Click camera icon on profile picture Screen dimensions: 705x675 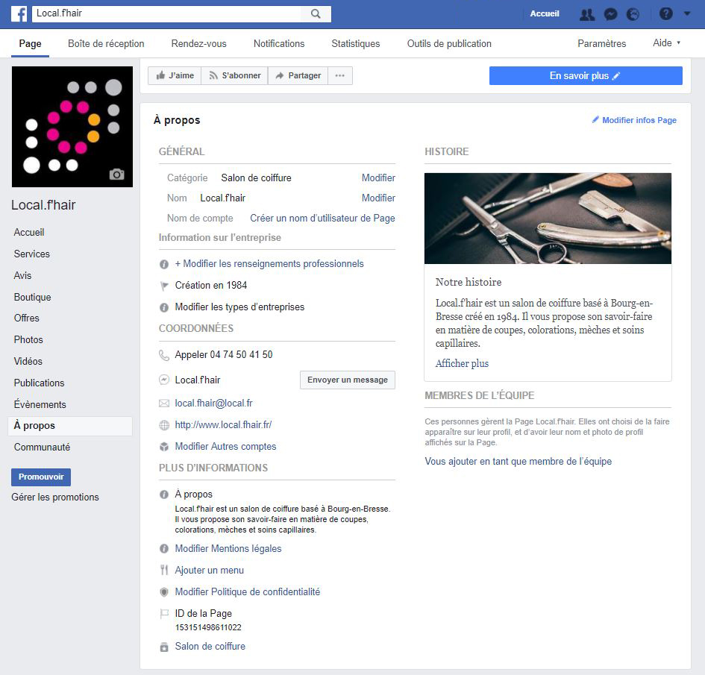pyautogui.click(x=116, y=175)
